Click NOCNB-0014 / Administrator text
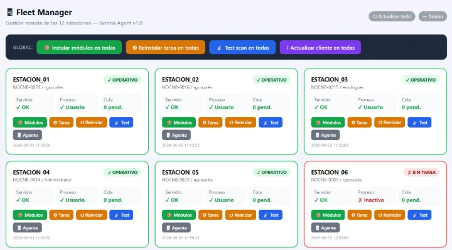Screen dimensions: 452x250 tap(42, 180)
